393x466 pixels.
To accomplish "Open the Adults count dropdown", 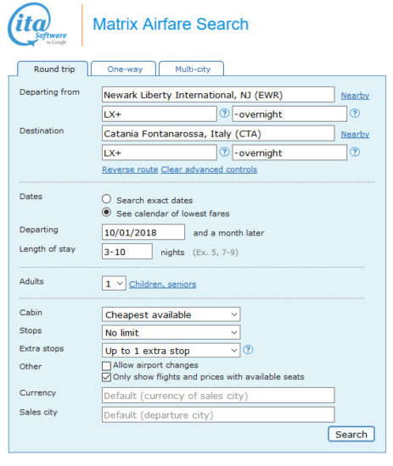I will [114, 284].
